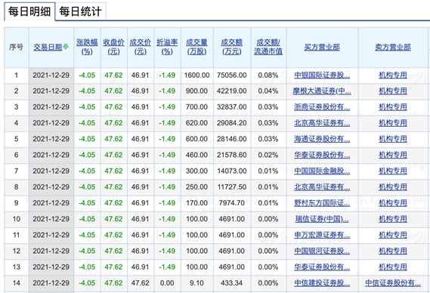Sort by 折溢率(%) column header
Image resolution: width=430 pixels, height=293 pixels.
point(167,47)
